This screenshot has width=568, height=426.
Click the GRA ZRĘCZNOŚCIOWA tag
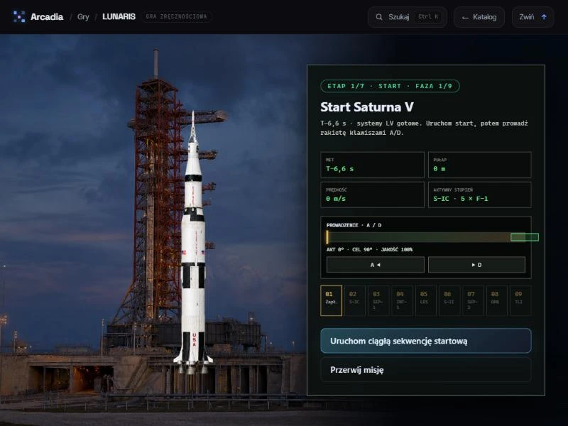[176, 16]
